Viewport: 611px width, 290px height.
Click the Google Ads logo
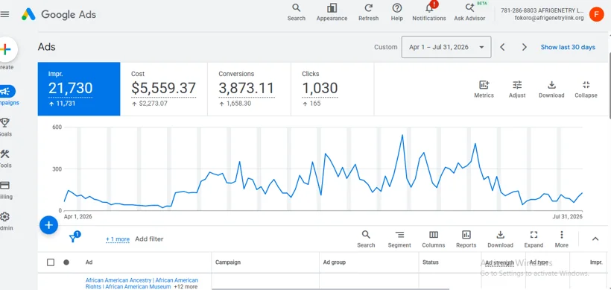pyautogui.click(x=58, y=14)
